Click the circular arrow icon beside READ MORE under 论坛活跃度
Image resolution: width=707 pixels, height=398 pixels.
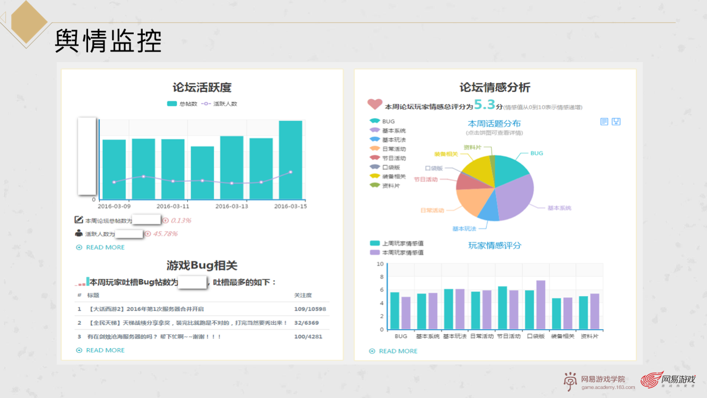pos(79,247)
